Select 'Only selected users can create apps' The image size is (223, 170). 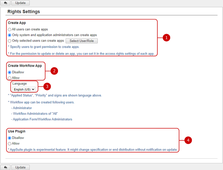coord(10,41)
